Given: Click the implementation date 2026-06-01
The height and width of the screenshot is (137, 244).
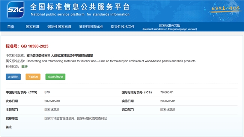Looking at the screenshot, I should pyautogui.click(x=168, y=101).
